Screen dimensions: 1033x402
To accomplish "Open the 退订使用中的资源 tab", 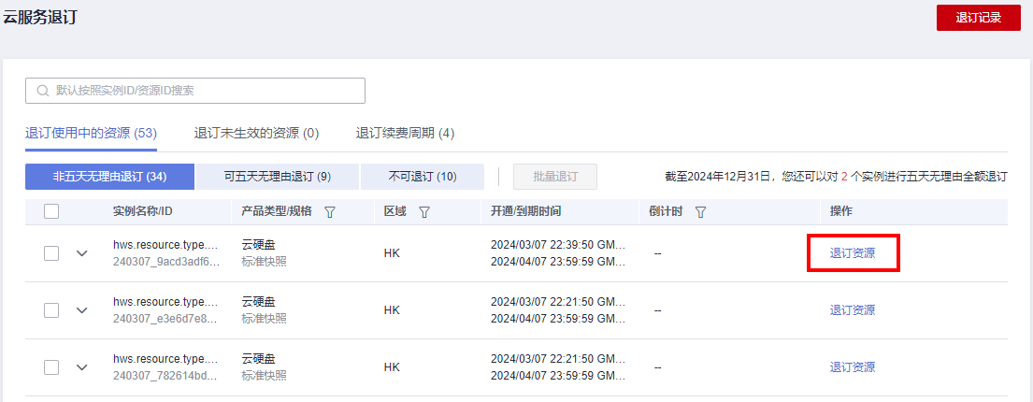I will [91, 134].
